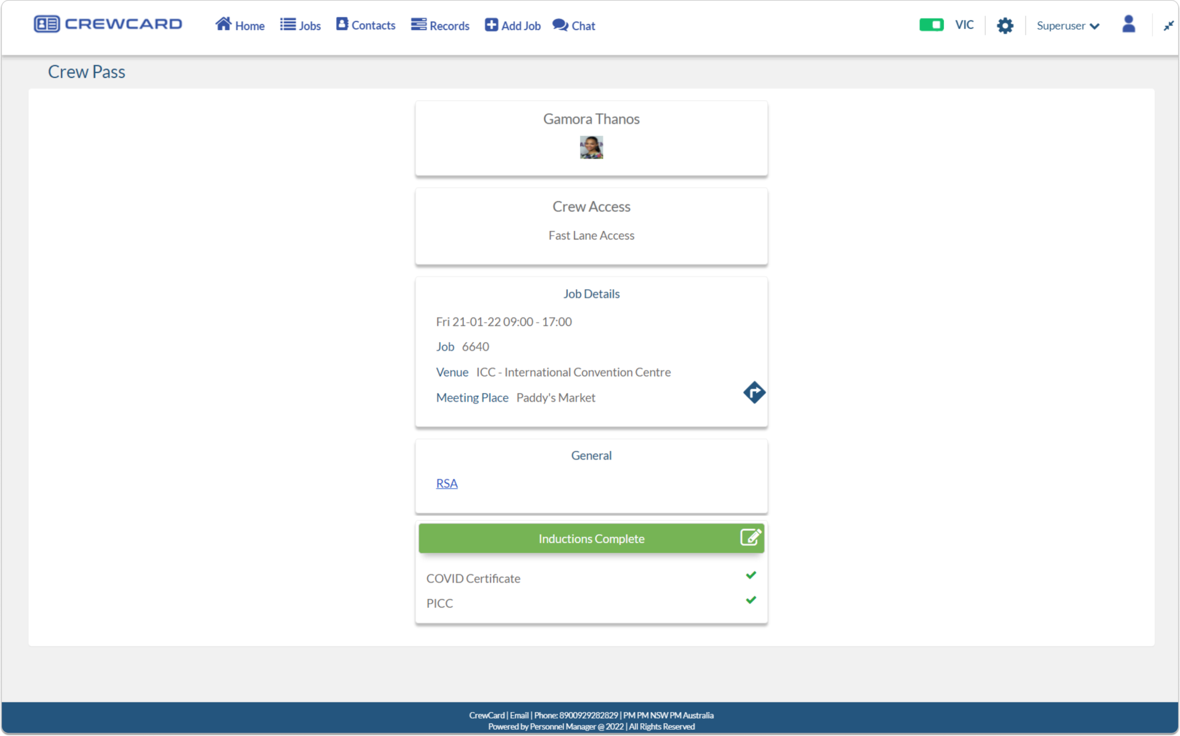Open the Records menu item

(x=440, y=25)
